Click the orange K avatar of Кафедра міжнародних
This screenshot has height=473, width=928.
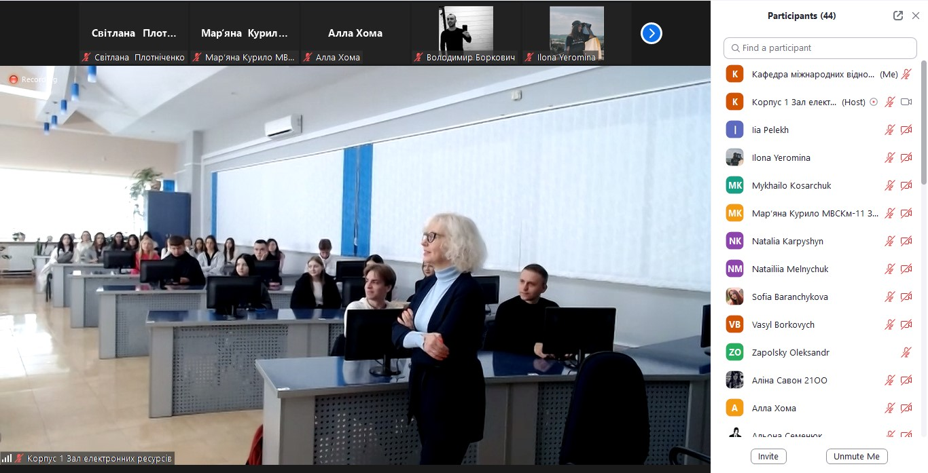(734, 74)
